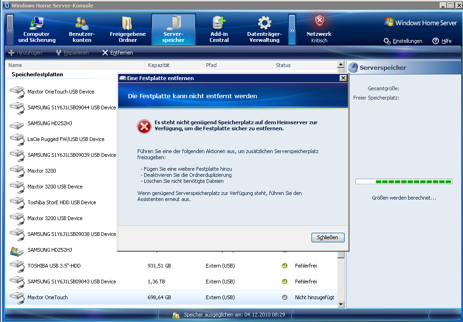463x322 pixels.
Task: Click the "Nicht hinzugefügt" status text
Action: pos(315,297)
